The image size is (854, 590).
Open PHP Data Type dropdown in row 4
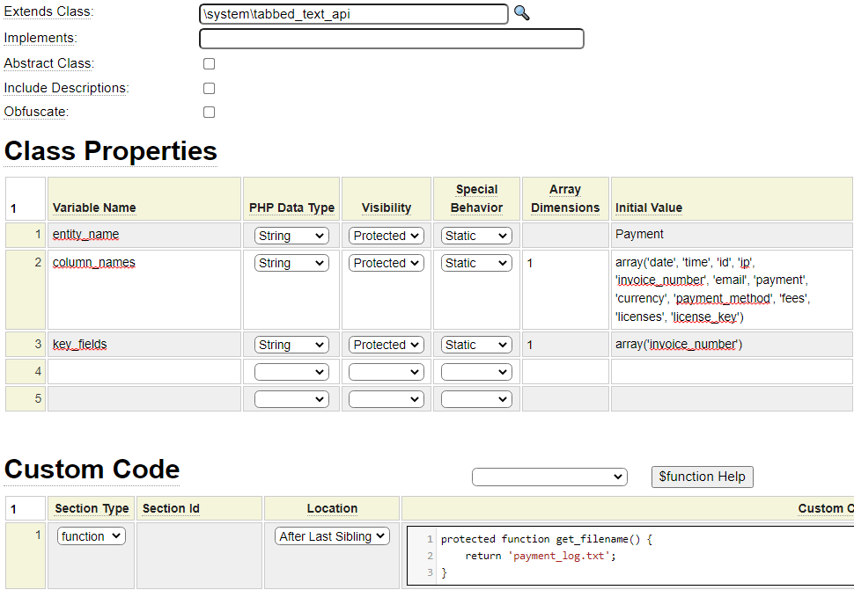point(291,372)
